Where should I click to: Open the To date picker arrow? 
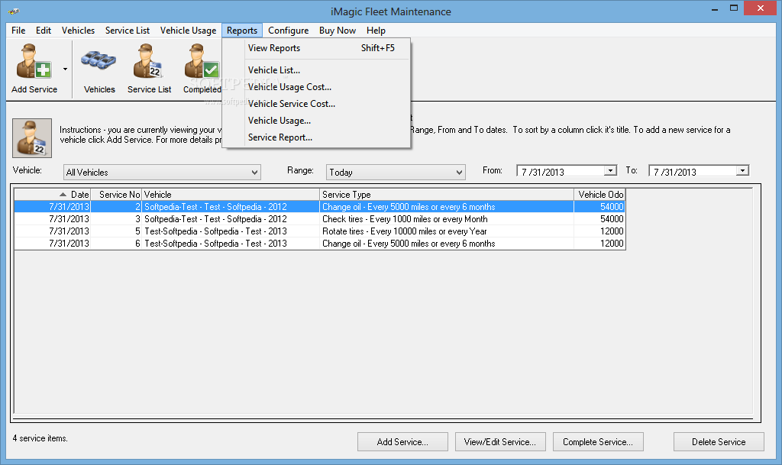tap(742, 171)
